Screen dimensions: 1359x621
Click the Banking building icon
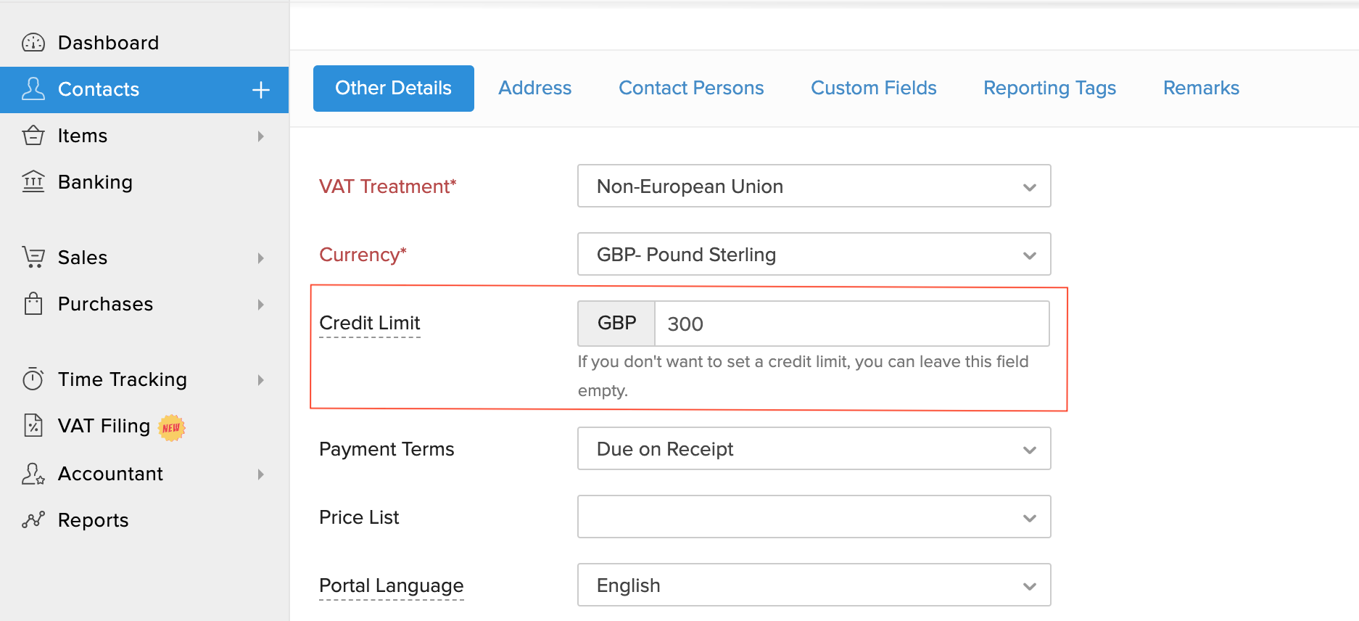(33, 181)
